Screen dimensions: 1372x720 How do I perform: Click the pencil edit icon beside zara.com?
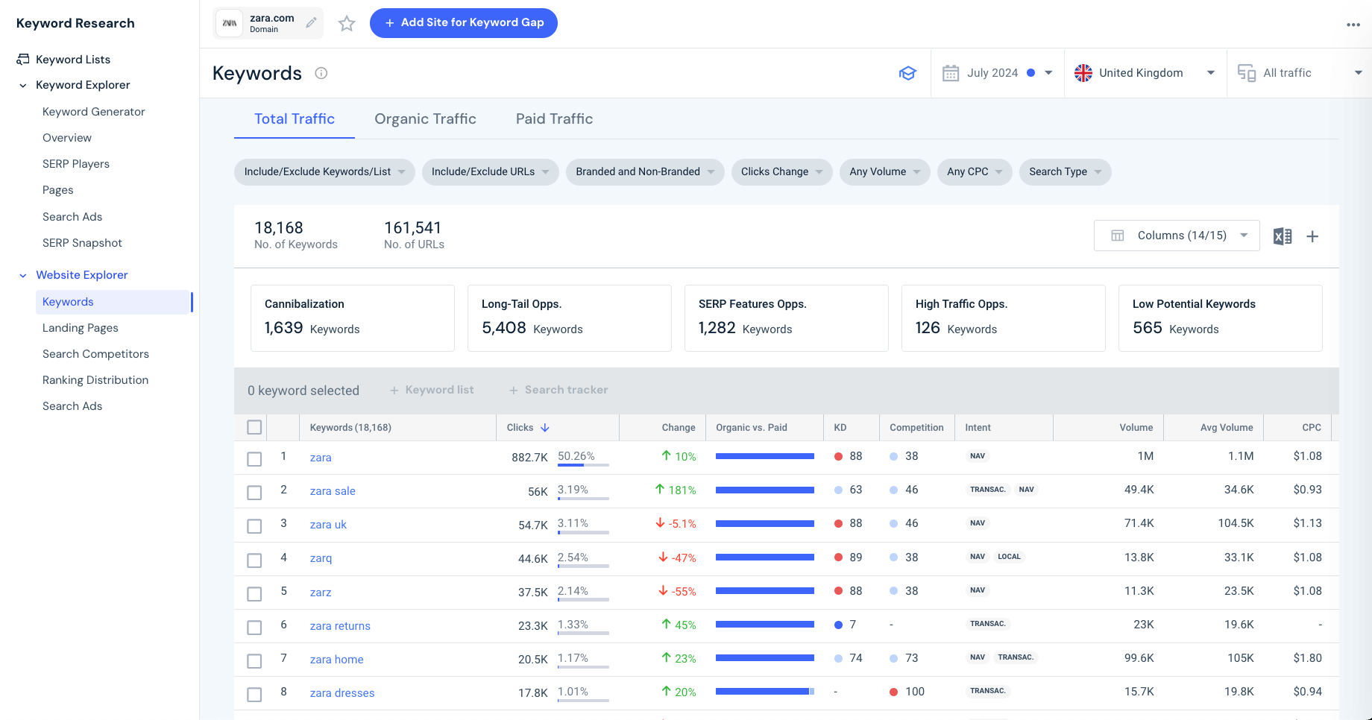pos(311,23)
